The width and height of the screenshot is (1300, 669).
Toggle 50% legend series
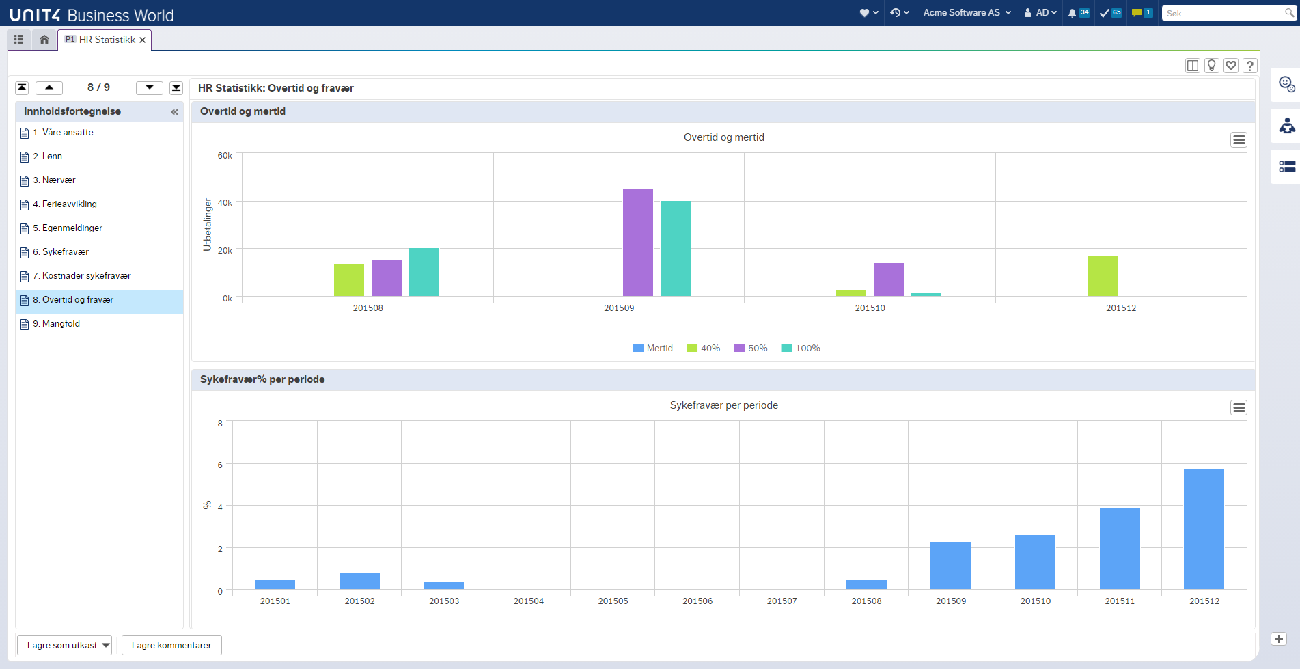pos(750,349)
